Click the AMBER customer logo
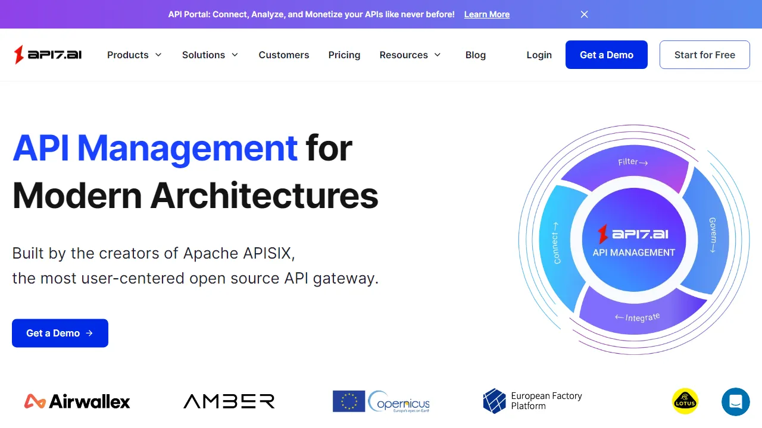 click(x=229, y=401)
